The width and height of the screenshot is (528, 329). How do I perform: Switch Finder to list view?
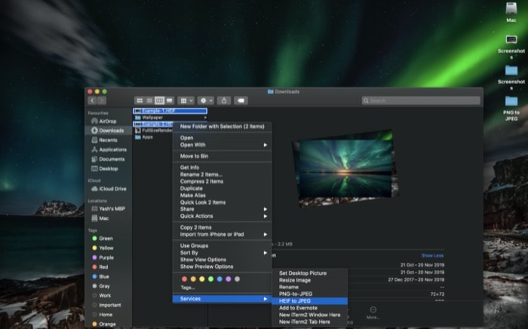click(x=149, y=100)
